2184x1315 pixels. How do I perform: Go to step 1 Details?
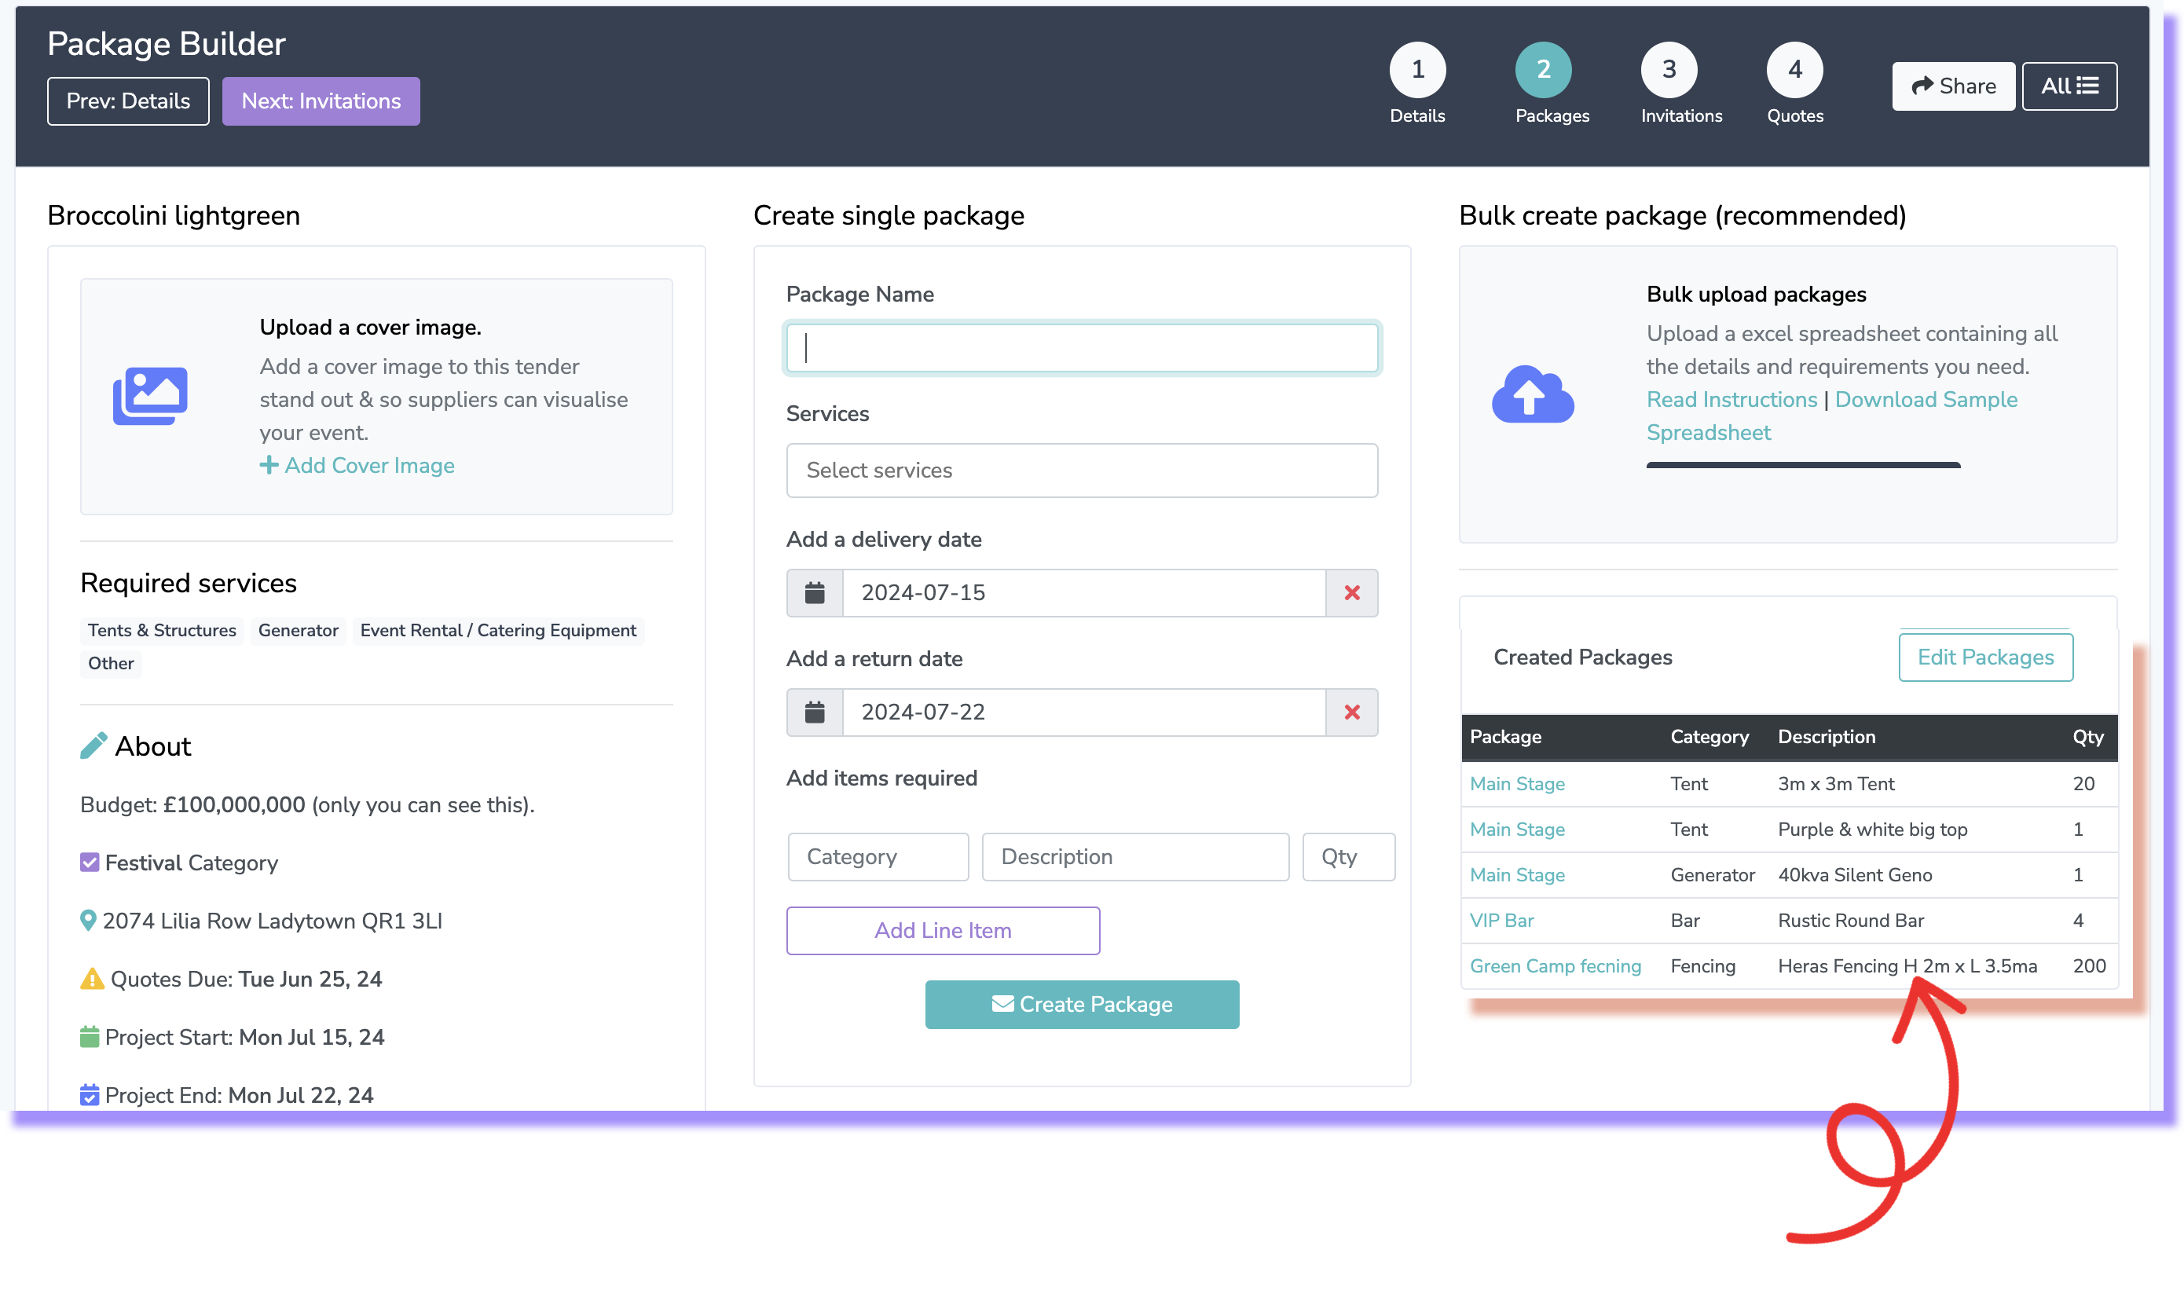tap(1416, 69)
